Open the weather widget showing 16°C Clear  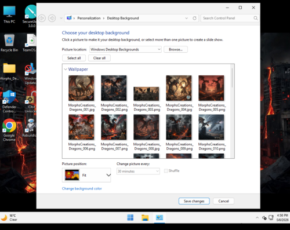(x=9, y=218)
